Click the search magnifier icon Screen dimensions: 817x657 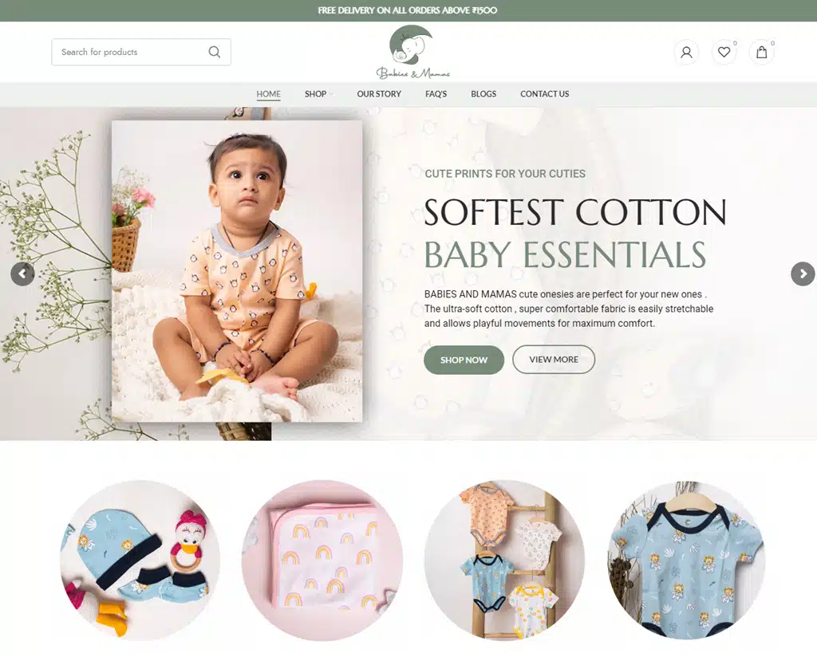pos(214,52)
